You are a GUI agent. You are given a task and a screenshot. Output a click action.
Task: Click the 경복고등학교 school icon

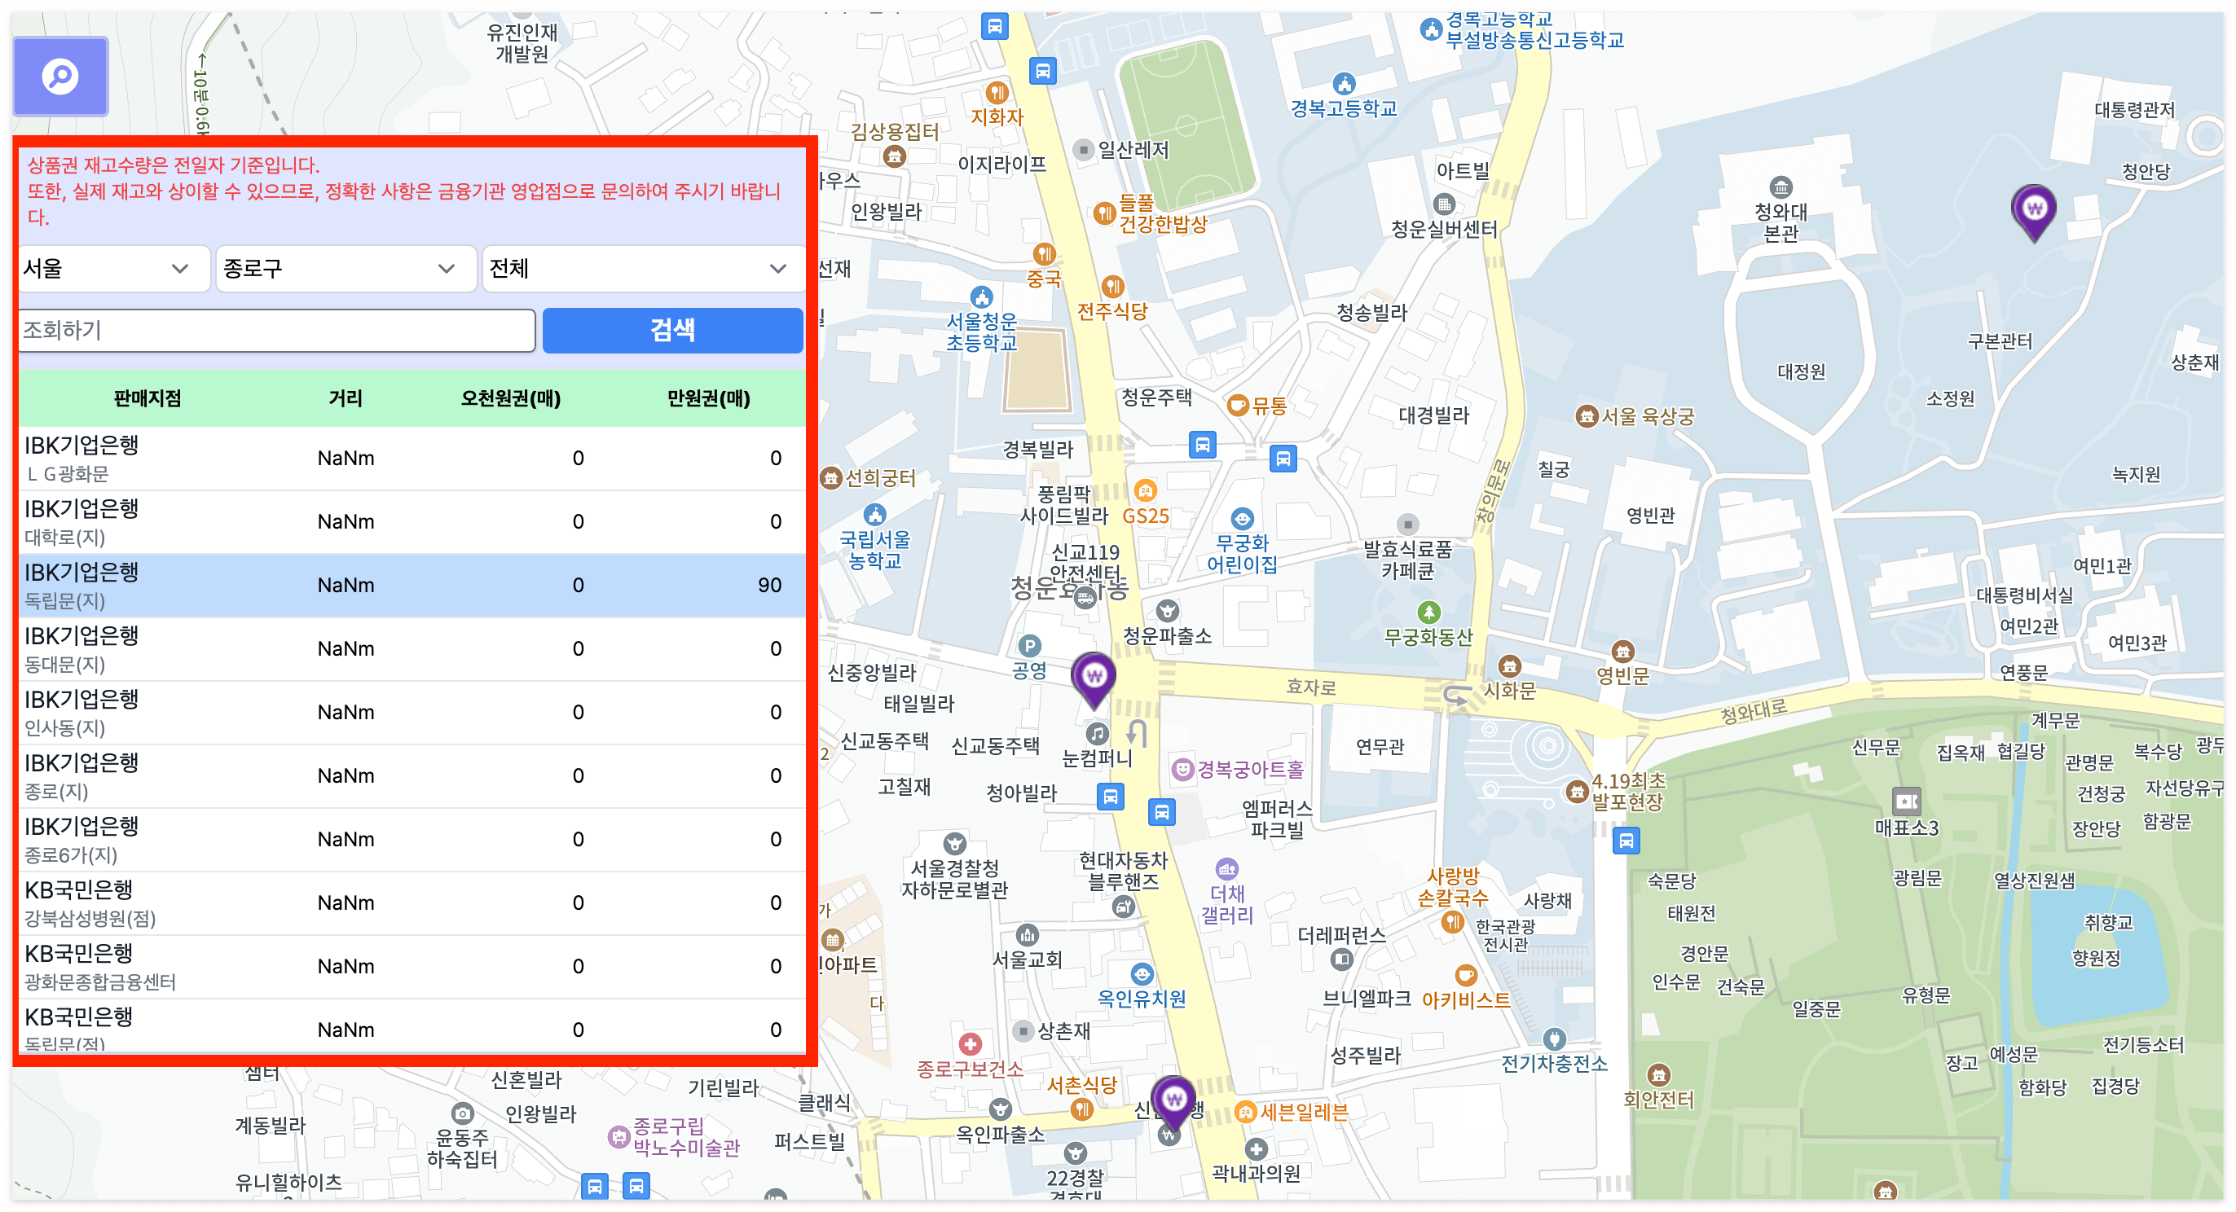point(1344,84)
